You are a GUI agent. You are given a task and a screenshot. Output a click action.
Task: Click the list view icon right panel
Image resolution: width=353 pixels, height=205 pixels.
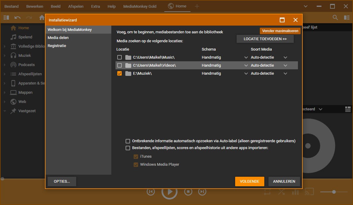(348, 109)
